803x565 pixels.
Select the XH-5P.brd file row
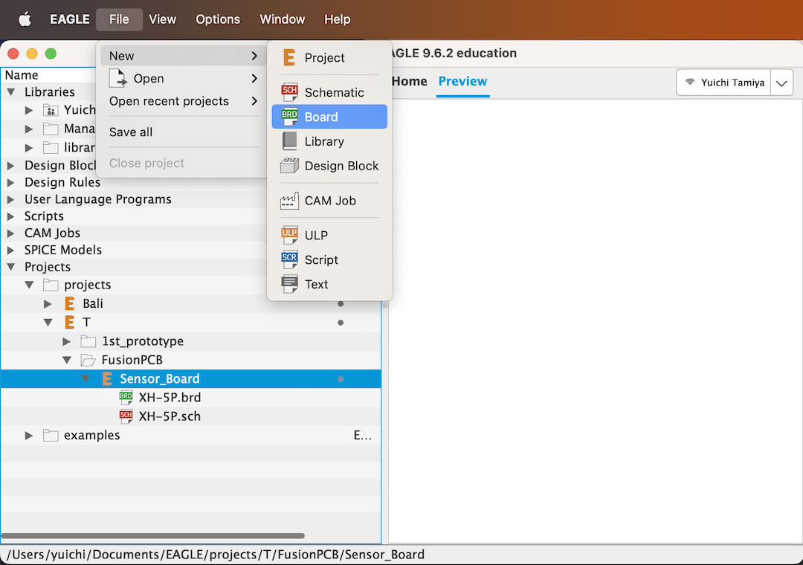tap(191, 398)
